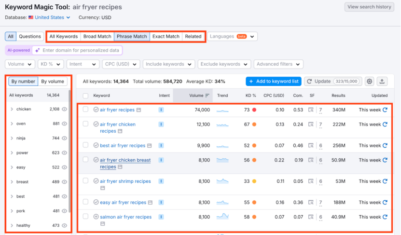Click the keyword groups sidebar scrollbar

tap(71, 145)
